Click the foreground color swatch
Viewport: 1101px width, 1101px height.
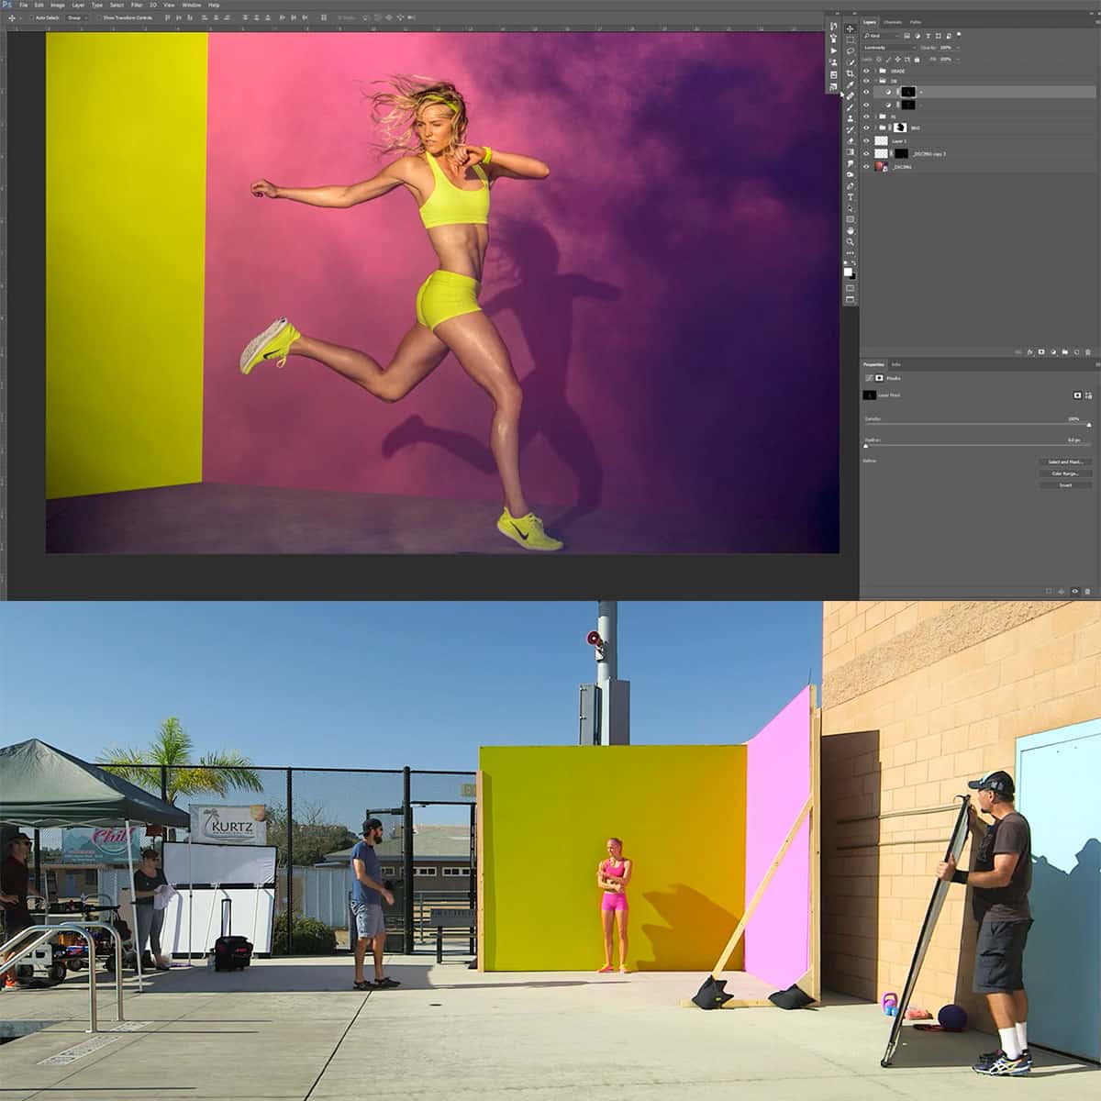848,272
